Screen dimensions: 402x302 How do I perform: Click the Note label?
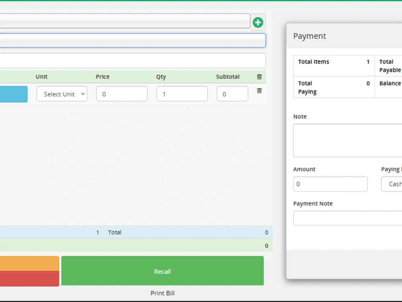(300, 116)
